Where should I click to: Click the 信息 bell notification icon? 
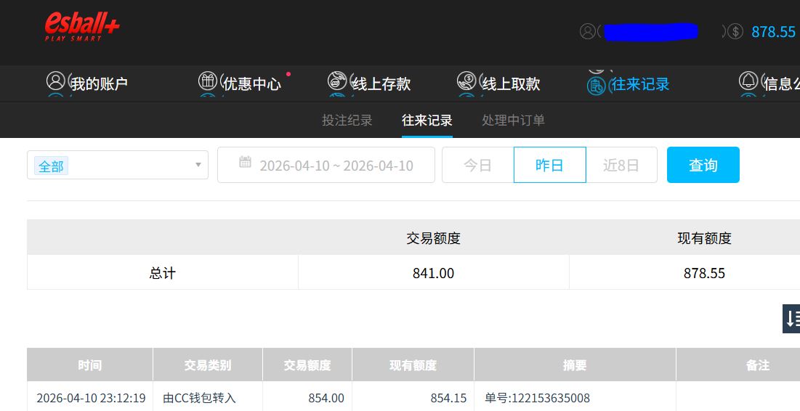click(x=748, y=81)
